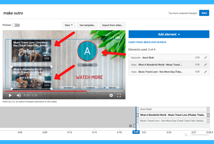Viewport: 214px width, 144px height.
Task: Click the 0:20 / 0:28 time display
Action: point(30,95)
